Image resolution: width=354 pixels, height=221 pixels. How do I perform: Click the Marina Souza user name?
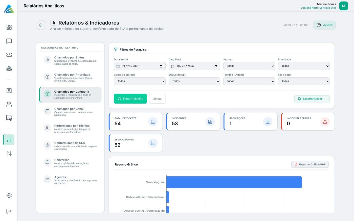(x=326, y=4)
